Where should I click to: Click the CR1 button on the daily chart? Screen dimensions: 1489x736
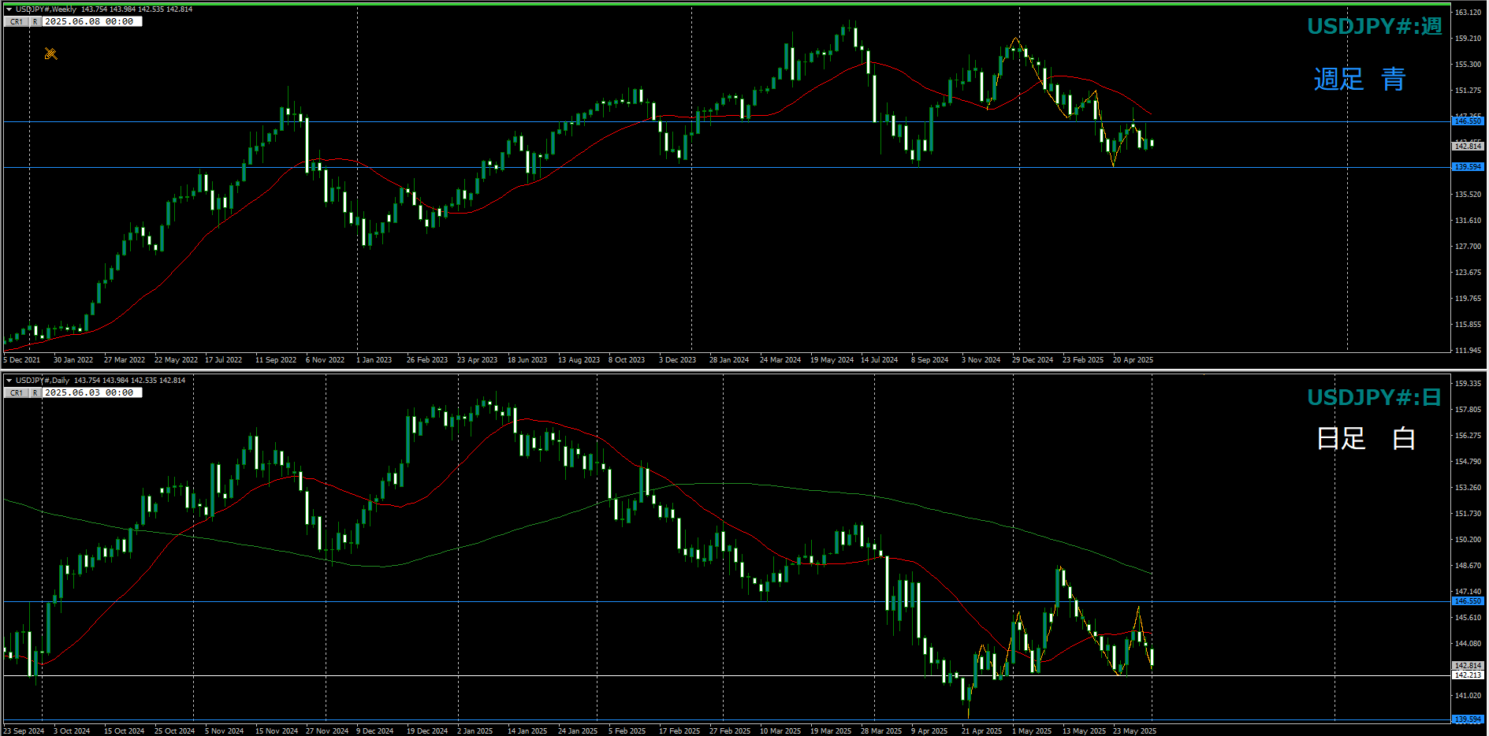pyautogui.click(x=17, y=393)
